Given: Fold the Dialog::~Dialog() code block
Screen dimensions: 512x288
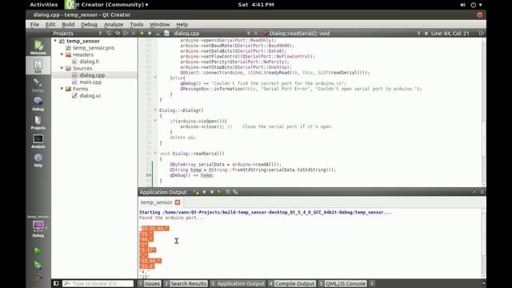Looking at the screenshot, I should coord(155,110).
